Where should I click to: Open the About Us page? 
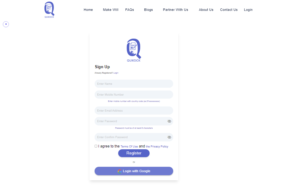tap(206, 10)
